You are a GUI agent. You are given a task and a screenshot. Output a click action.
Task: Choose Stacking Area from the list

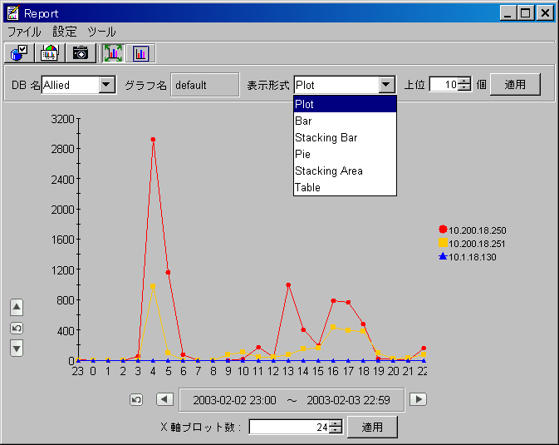345,171
